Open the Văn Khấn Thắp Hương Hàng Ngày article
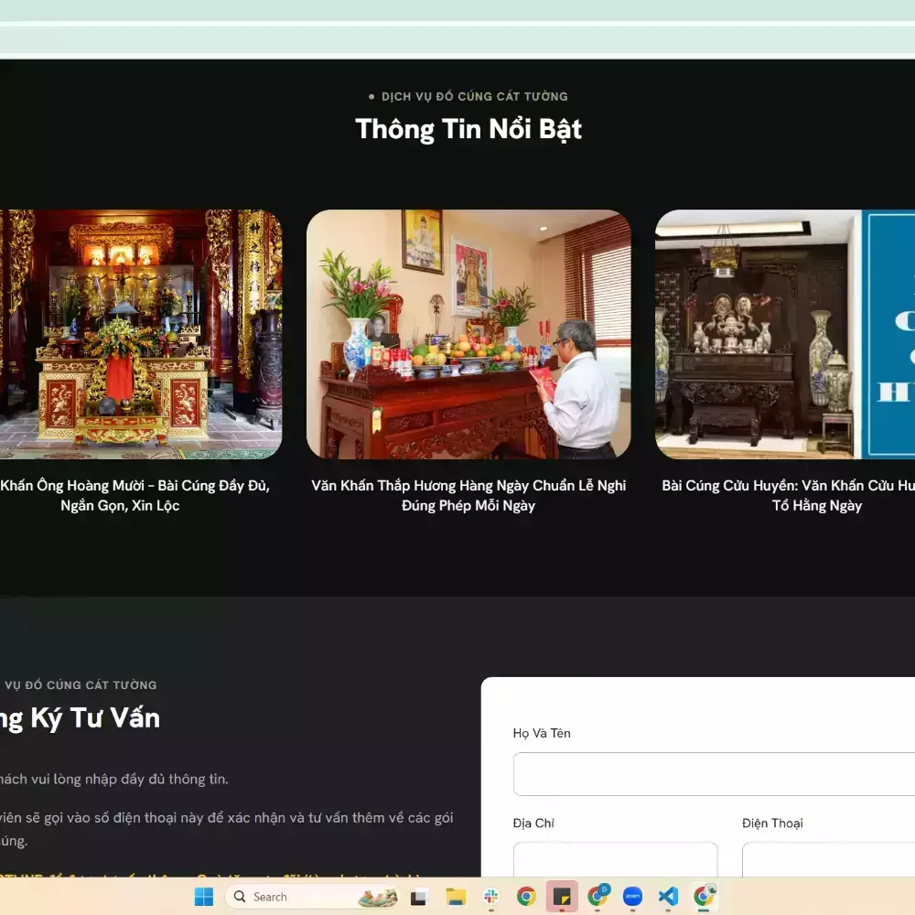This screenshot has height=915, width=915. tap(468, 495)
